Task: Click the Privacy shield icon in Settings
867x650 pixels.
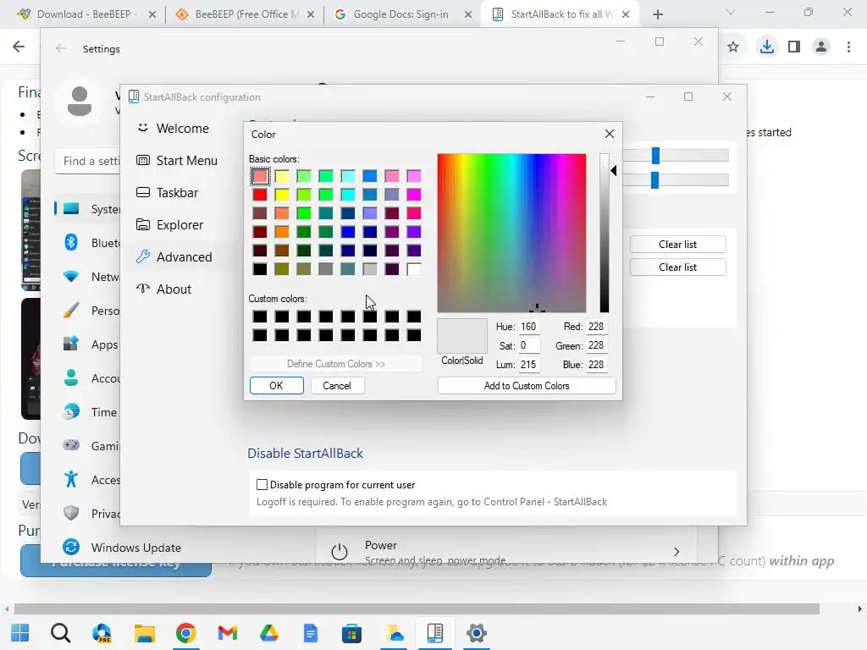Action: coord(71,513)
